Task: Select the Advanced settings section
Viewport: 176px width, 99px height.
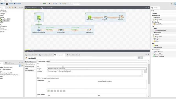Action: click(30, 64)
